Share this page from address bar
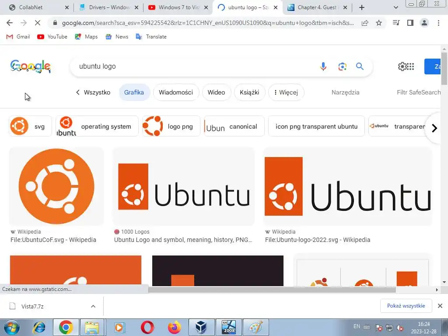Viewport: 448px width, 336px height. point(365,23)
